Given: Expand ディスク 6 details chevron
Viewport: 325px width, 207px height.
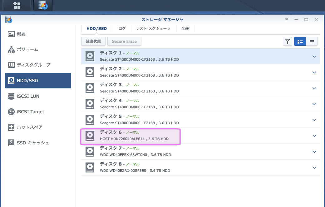Looking at the screenshot, I should click(314, 136).
